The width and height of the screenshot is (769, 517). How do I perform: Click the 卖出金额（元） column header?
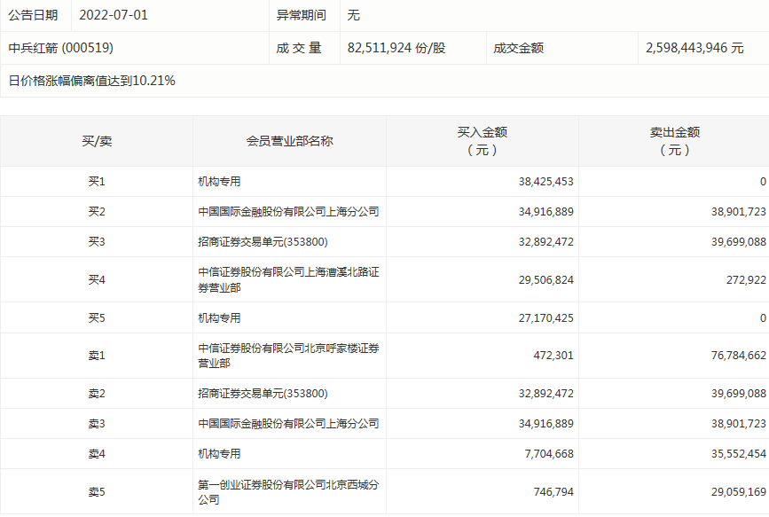(675, 141)
